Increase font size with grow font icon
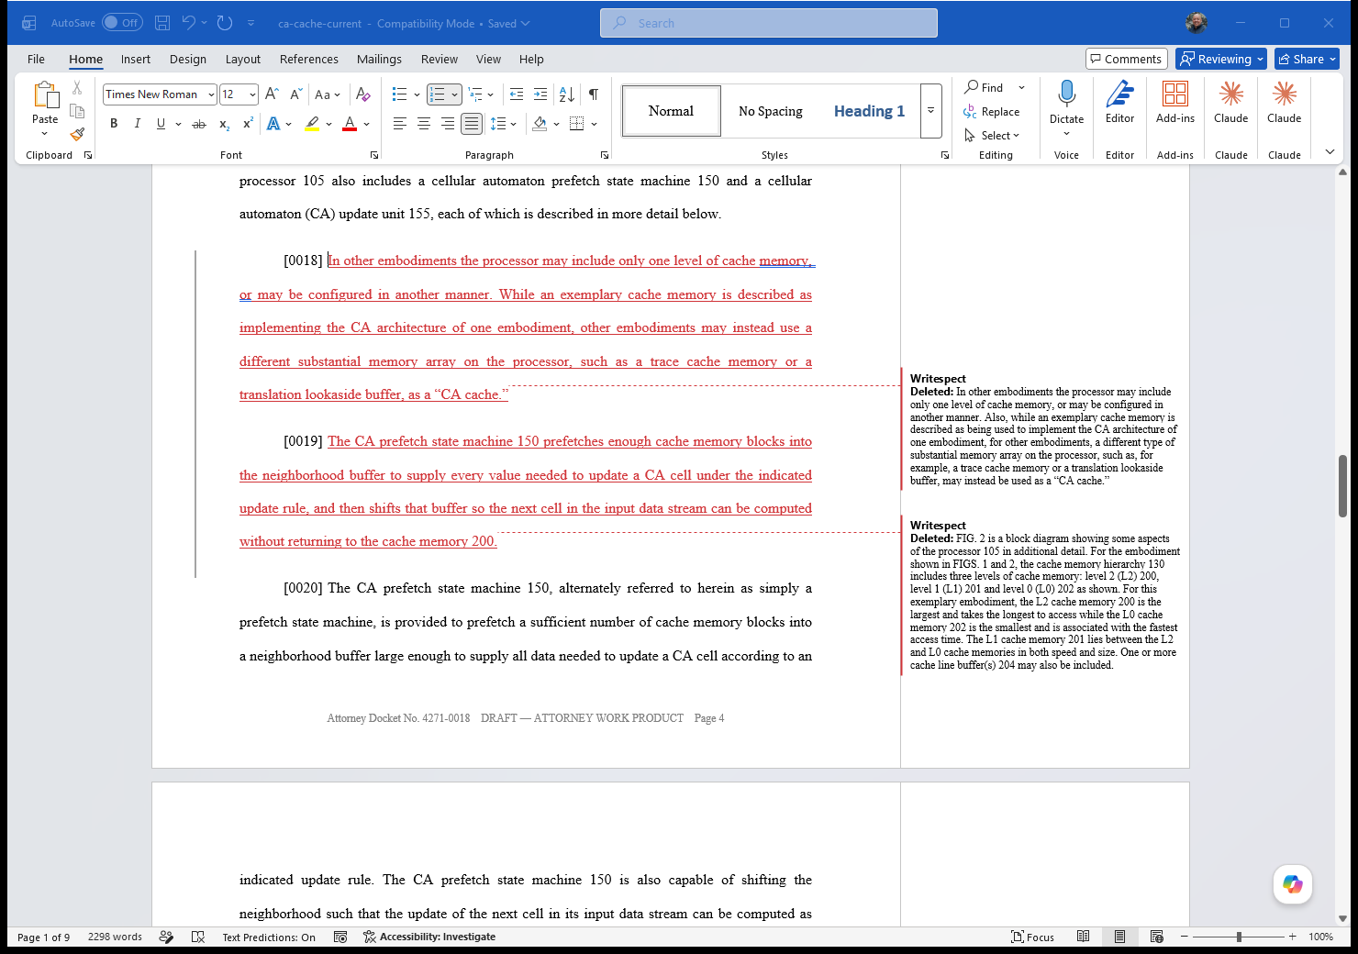 click(x=272, y=94)
